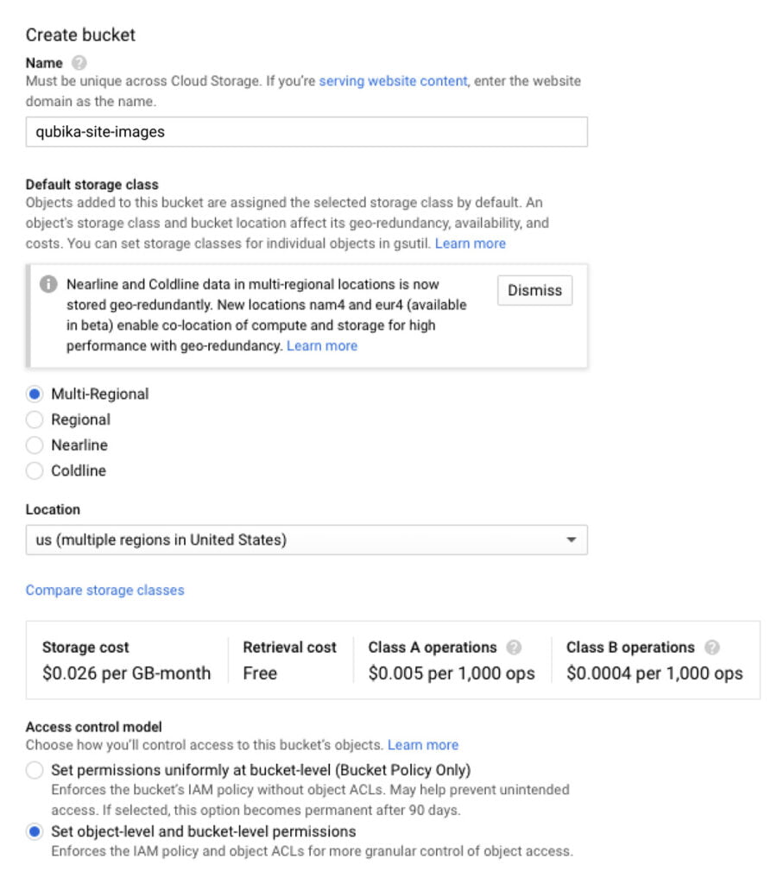Click Compare storage classes
The height and width of the screenshot is (884, 771).
(104, 590)
